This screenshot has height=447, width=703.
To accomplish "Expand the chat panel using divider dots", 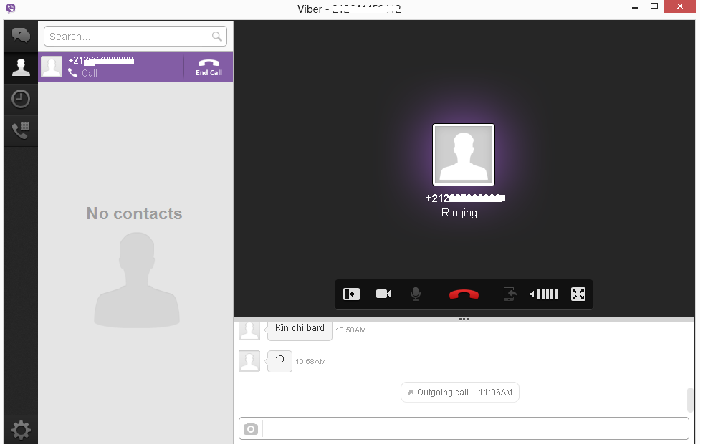I will [x=464, y=319].
